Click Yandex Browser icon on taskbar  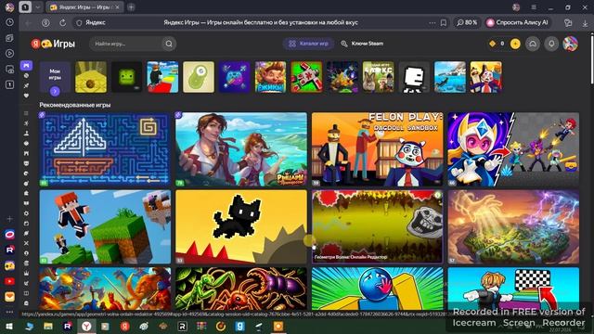(x=86, y=326)
